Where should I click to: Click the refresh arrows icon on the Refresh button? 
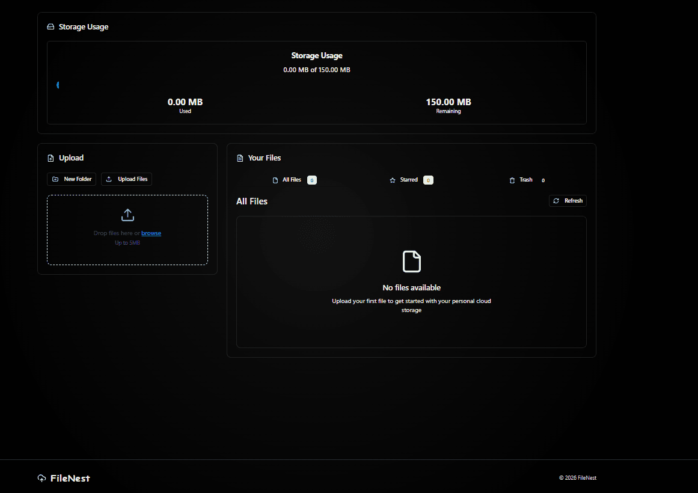click(x=556, y=201)
